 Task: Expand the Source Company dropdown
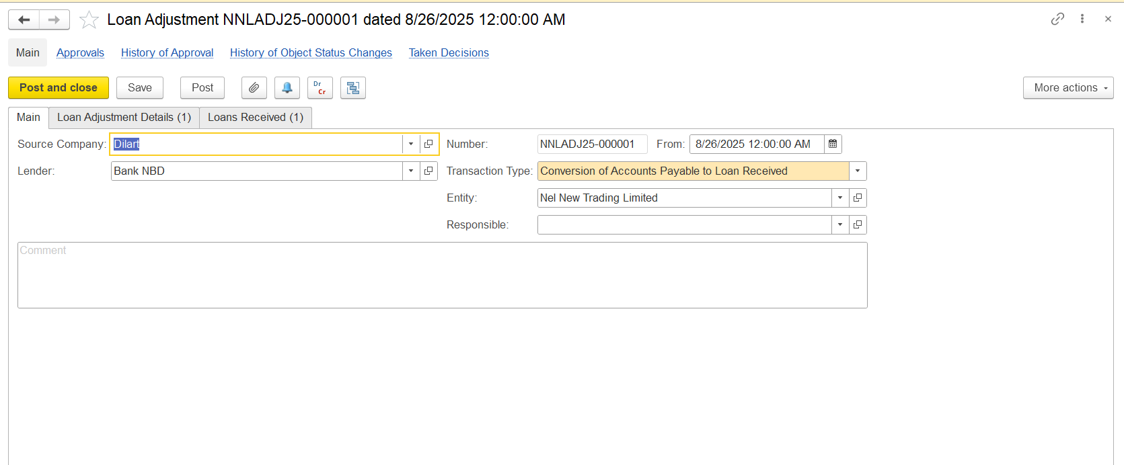pyautogui.click(x=411, y=144)
